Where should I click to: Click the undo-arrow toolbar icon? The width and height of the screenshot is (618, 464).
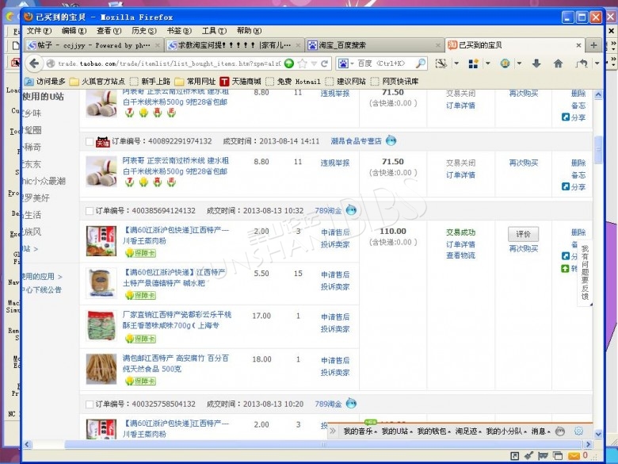coord(582,63)
